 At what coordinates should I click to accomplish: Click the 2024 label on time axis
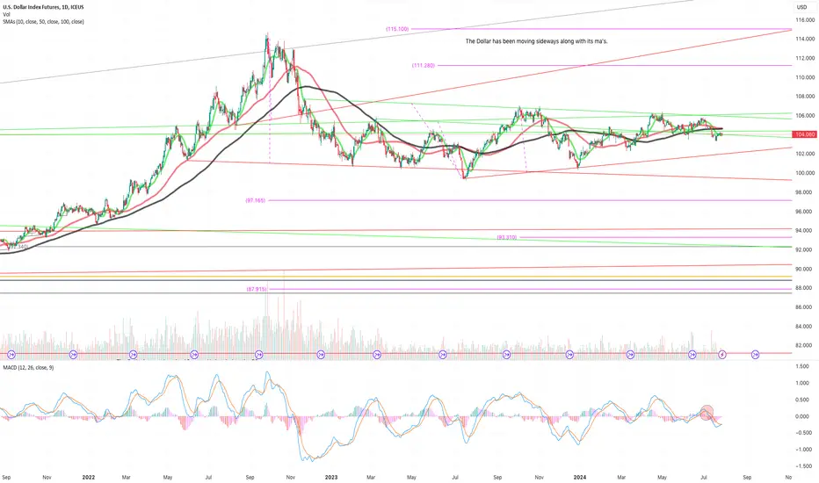point(580,477)
